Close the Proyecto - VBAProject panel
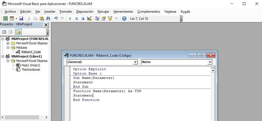The width and height of the screenshot is (262, 121). (46, 25)
